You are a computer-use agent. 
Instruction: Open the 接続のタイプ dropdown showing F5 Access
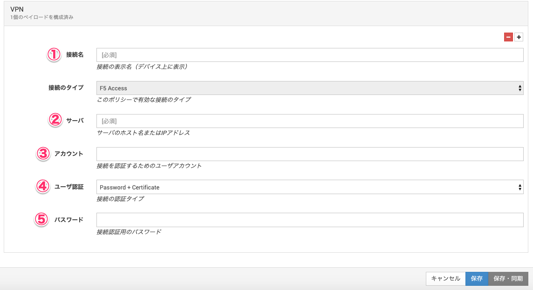pyautogui.click(x=310, y=88)
